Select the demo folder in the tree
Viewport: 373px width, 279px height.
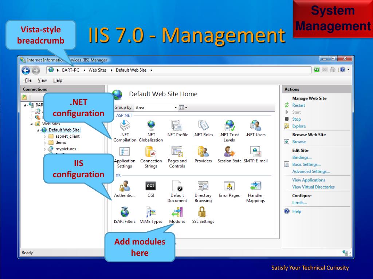61,142
